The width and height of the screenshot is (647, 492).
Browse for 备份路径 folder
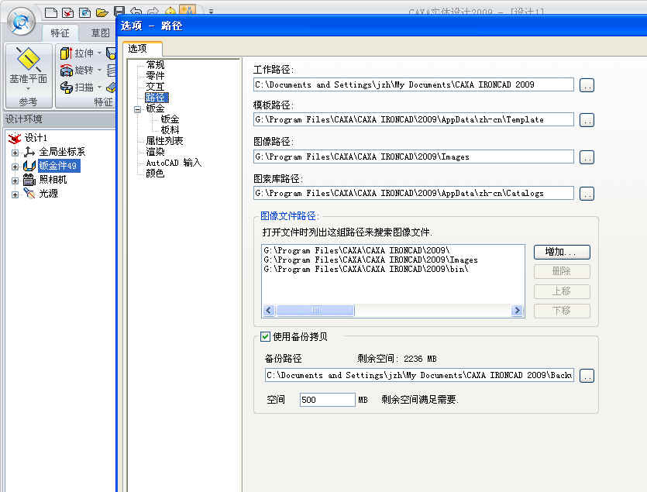587,376
